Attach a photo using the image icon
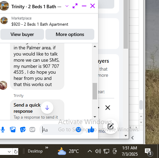The height and width of the screenshot is (158, 159). click(13, 130)
